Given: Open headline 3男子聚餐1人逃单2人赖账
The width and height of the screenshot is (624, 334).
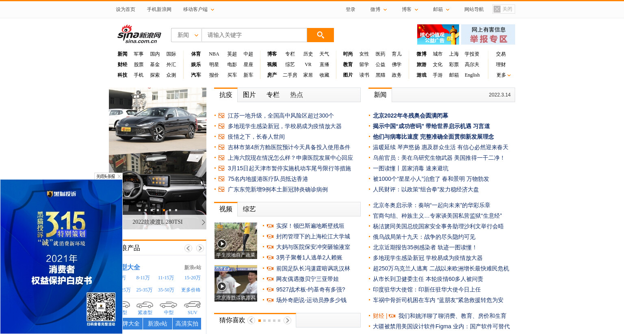Looking at the screenshot, I should point(309,257).
